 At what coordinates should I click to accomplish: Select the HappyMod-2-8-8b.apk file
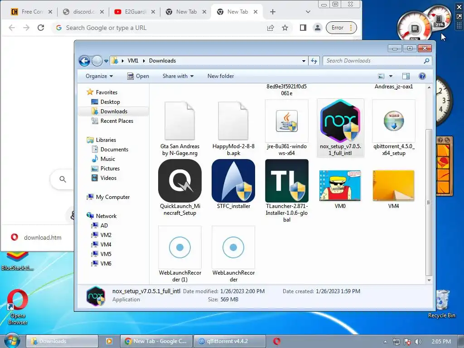(x=233, y=128)
